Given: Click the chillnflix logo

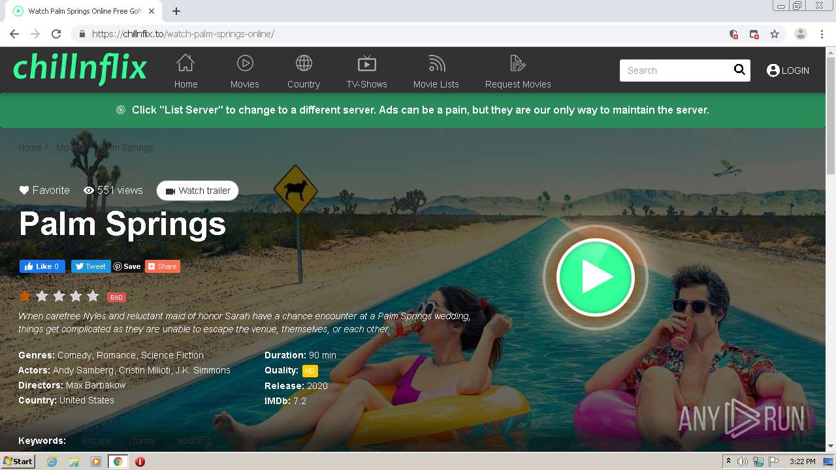Looking at the screenshot, I should pos(80,69).
